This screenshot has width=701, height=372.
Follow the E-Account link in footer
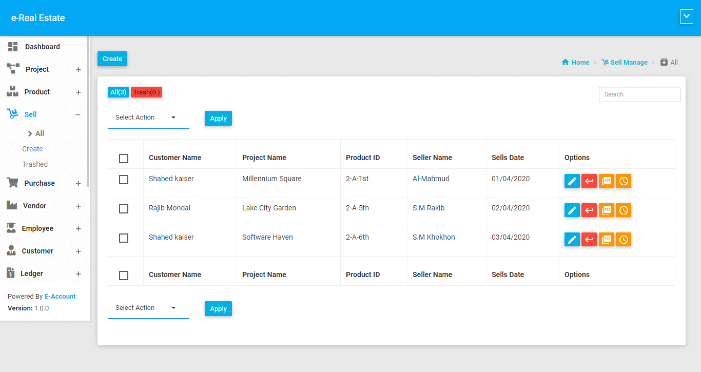tap(60, 297)
